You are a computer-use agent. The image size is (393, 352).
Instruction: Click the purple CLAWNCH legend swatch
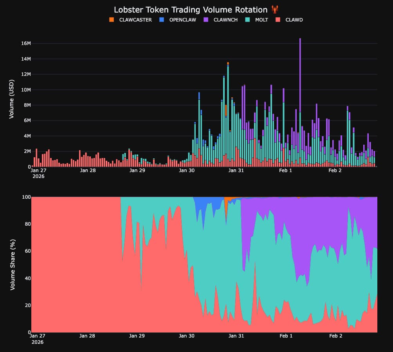click(206, 20)
